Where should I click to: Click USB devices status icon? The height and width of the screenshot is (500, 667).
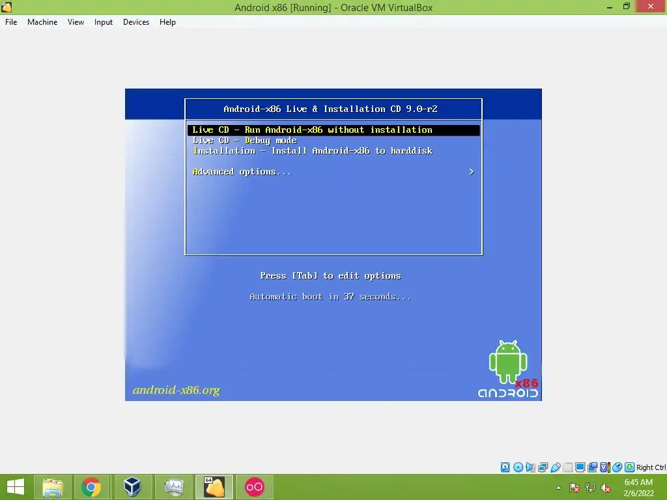tap(556, 467)
